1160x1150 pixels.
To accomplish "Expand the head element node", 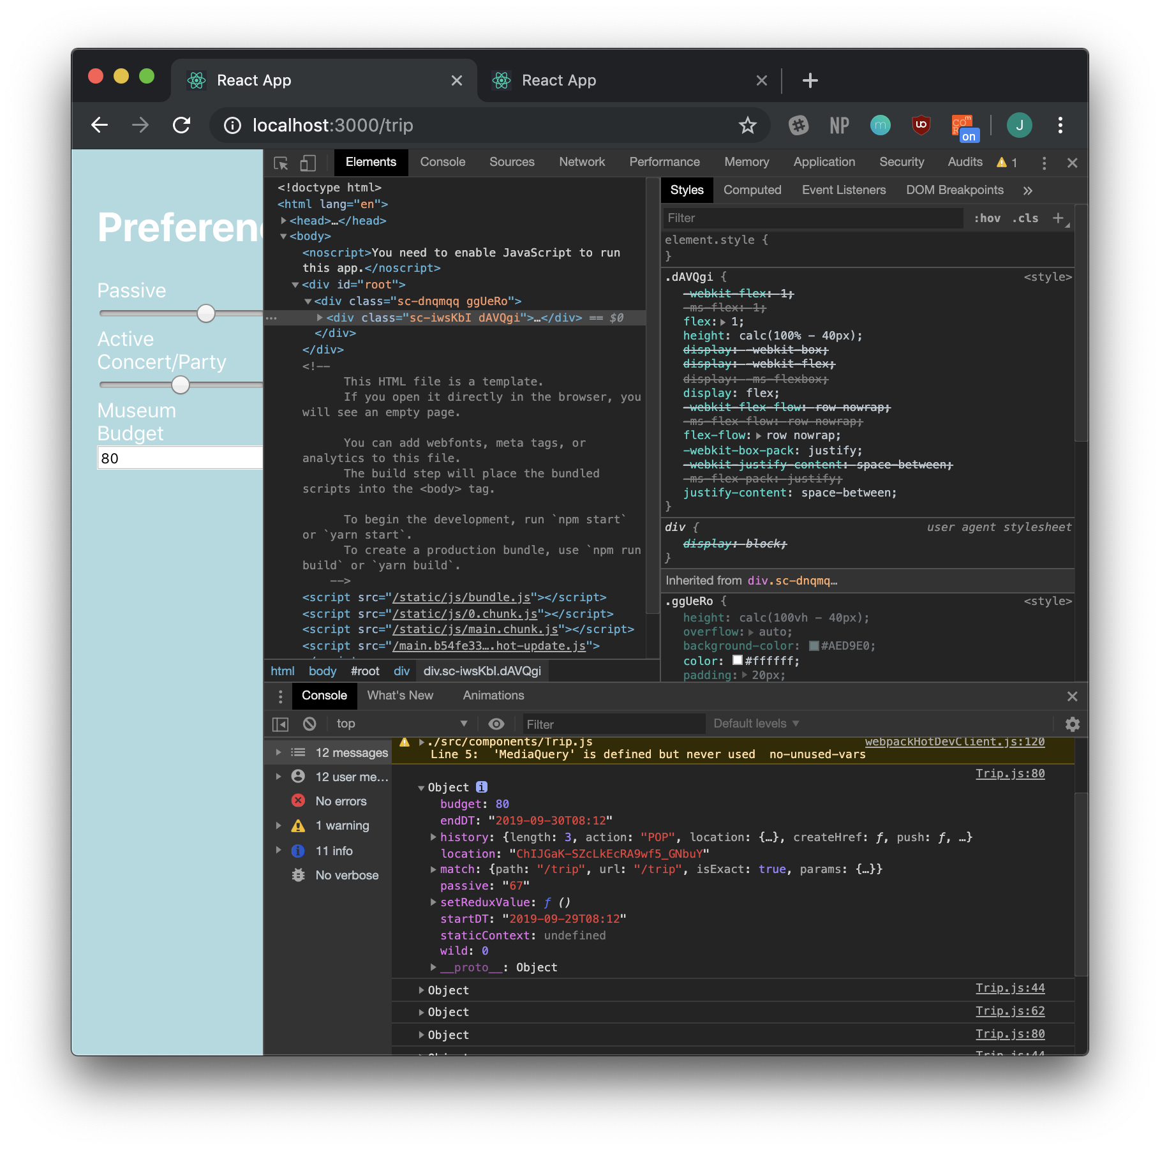I will coord(284,221).
